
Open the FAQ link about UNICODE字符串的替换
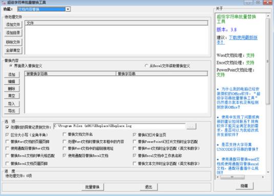237,147
